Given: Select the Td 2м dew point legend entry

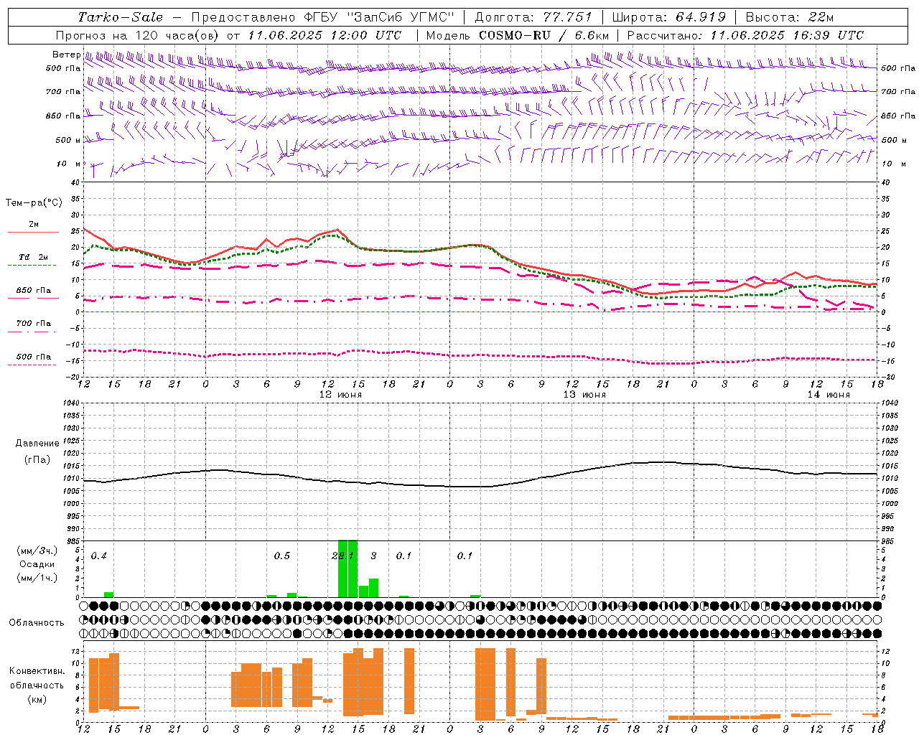Looking at the screenshot, I should [x=33, y=257].
